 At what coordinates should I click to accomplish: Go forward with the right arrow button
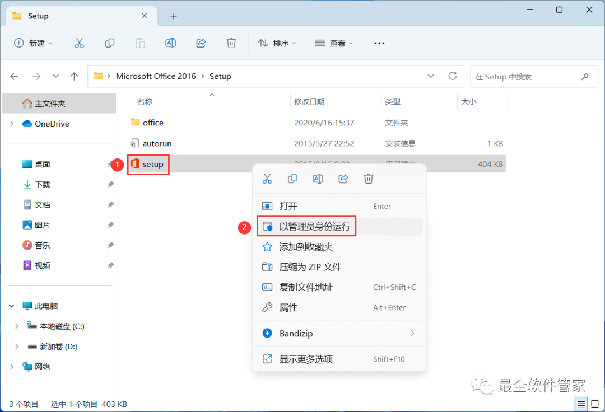tap(36, 76)
